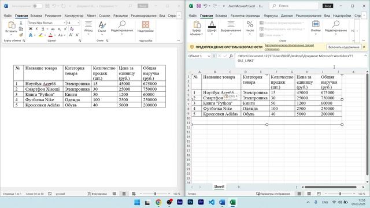370x208 pixels.
Task: Open Paragraph (Абзац) group dropdown in Word
Action: (88, 28)
